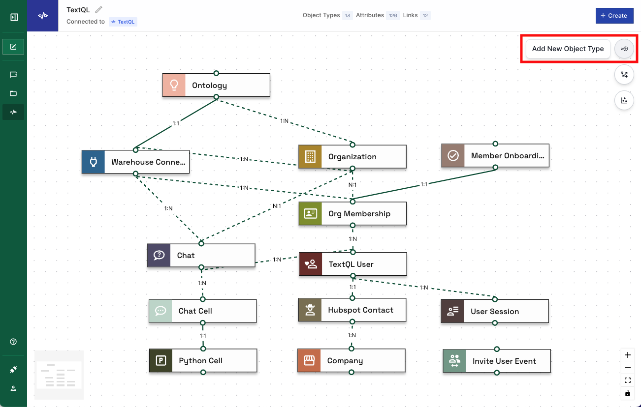
Task: Select the User Session node label
Action: (x=495, y=311)
